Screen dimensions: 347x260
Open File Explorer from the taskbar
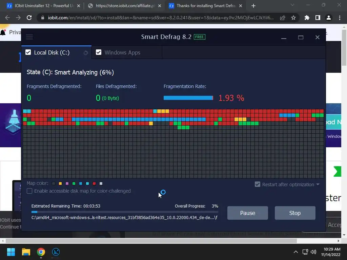pyautogui.click(x=26, y=252)
